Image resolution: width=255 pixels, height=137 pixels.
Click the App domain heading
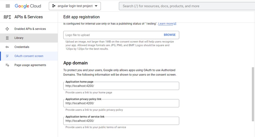[75, 63]
